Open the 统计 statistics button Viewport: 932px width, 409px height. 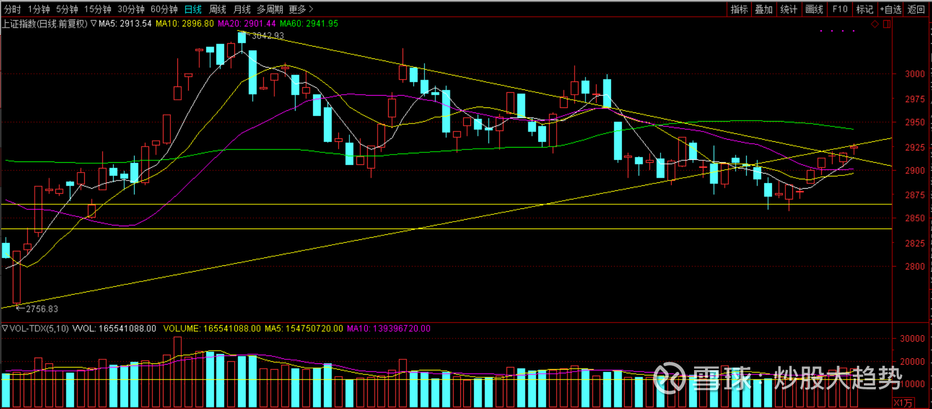tap(789, 9)
